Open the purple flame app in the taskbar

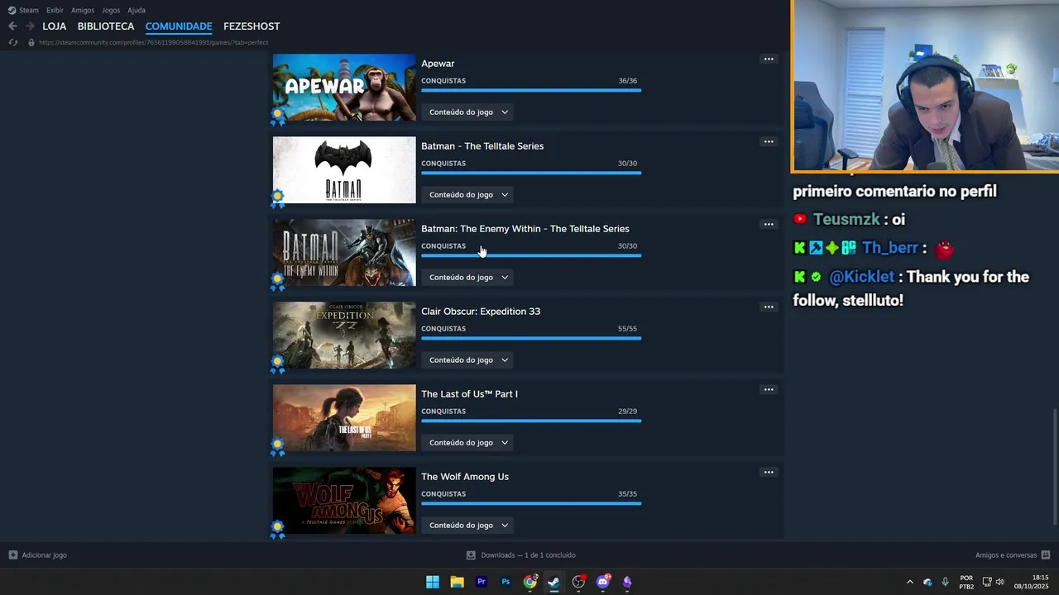pyautogui.click(x=627, y=582)
